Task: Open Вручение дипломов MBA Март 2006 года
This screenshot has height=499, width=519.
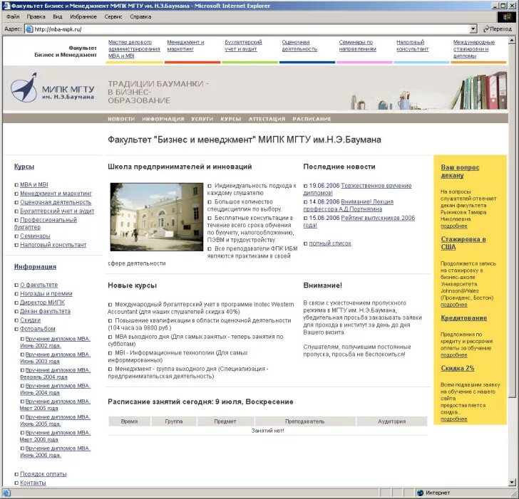Action: click(x=55, y=436)
